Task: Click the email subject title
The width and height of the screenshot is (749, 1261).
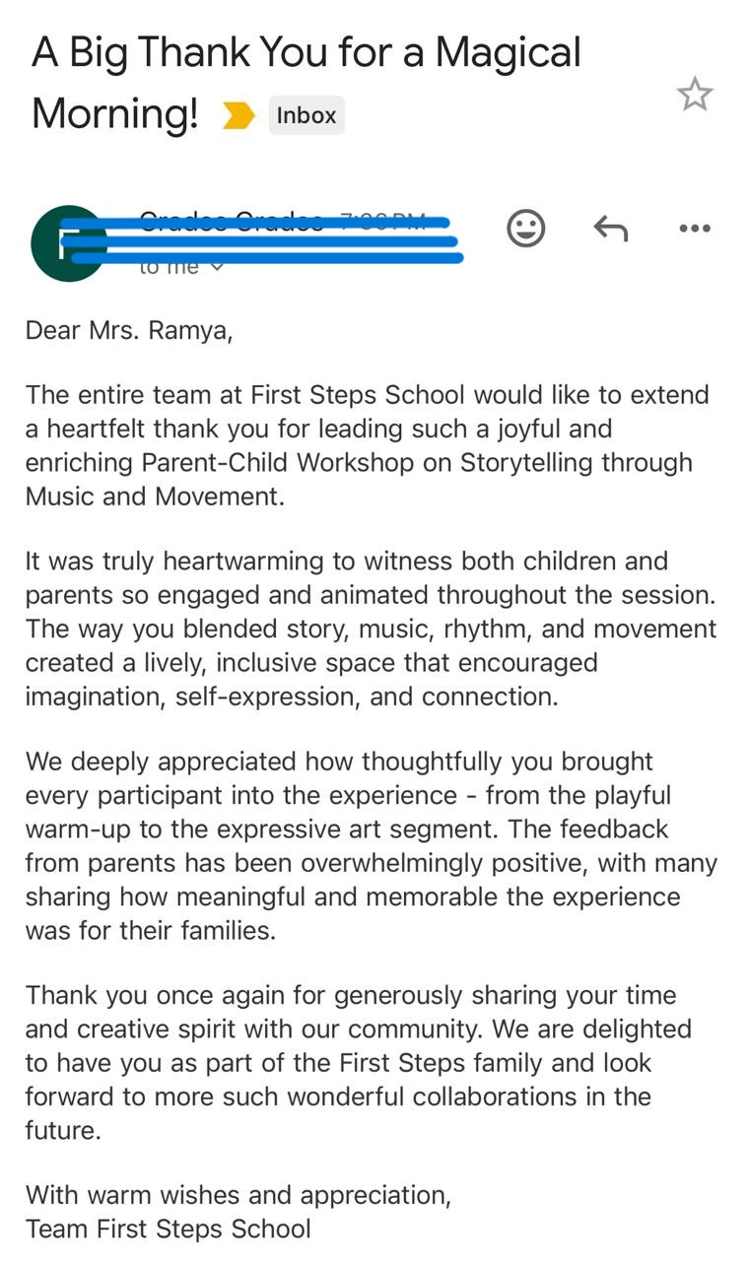Action: (306, 53)
